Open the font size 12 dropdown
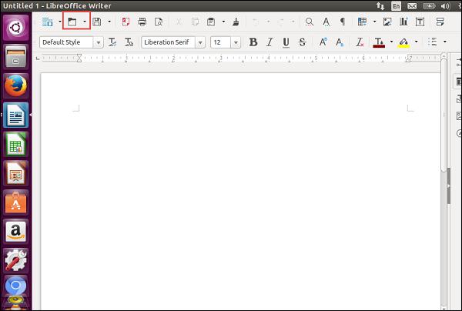 click(236, 42)
